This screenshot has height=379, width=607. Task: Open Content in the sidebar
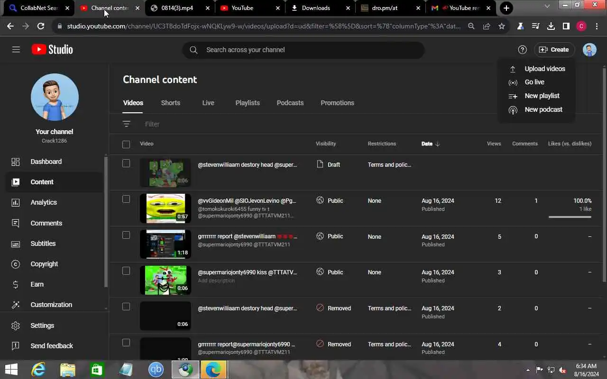point(54,182)
